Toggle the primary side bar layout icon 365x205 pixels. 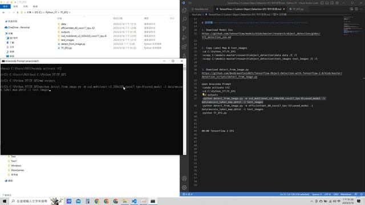click(322, 3)
